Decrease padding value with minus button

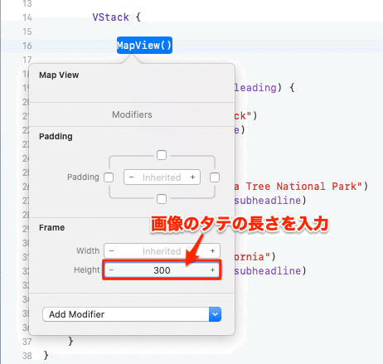pos(131,177)
